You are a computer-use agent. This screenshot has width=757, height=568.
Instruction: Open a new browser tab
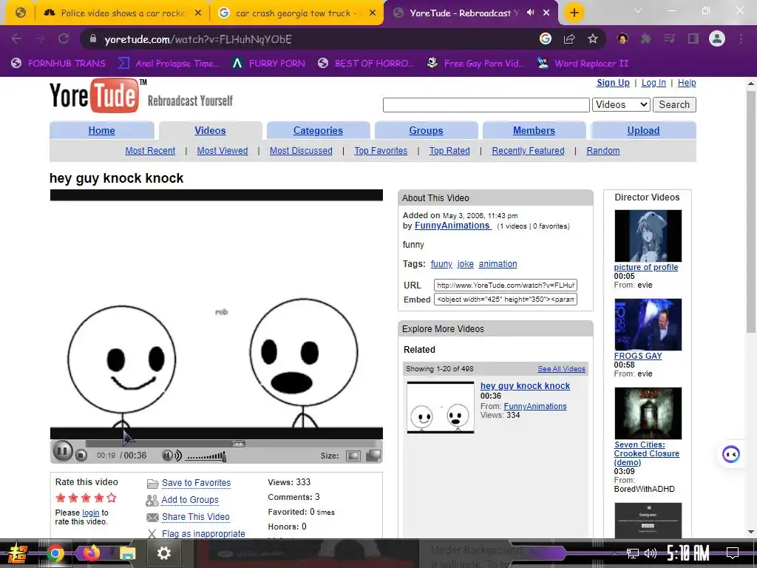tap(574, 13)
